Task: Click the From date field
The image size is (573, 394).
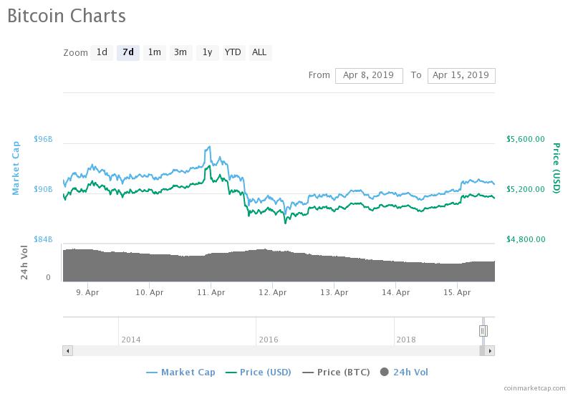Action: 369,75
